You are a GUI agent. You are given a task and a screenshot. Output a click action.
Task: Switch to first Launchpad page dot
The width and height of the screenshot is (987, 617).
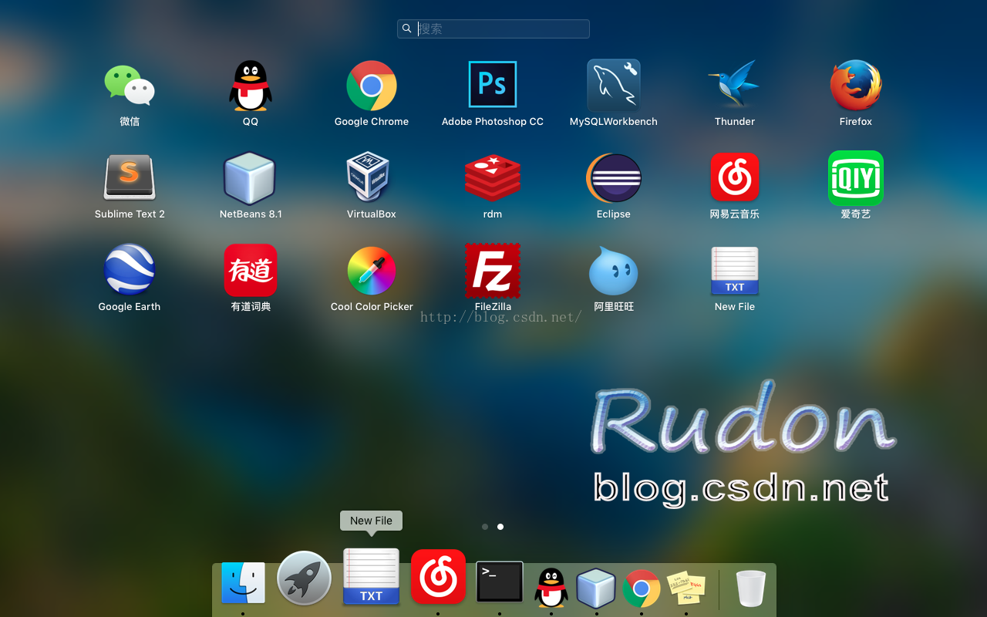click(485, 527)
